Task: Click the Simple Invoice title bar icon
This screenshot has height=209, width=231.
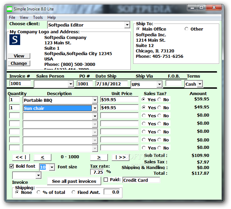Action: point(9,9)
